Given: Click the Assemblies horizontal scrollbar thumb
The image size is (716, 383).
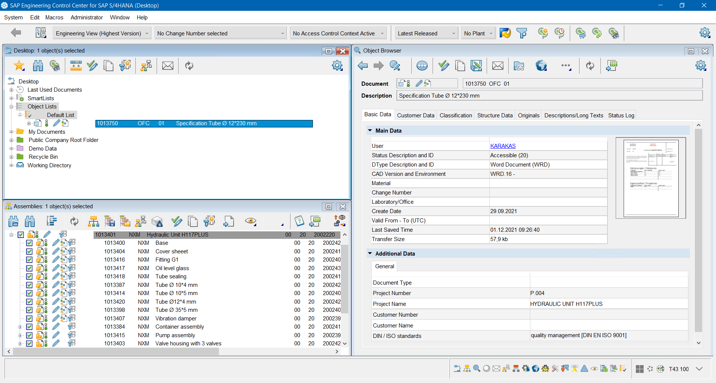Looking at the screenshot, I should pos(116,351).
